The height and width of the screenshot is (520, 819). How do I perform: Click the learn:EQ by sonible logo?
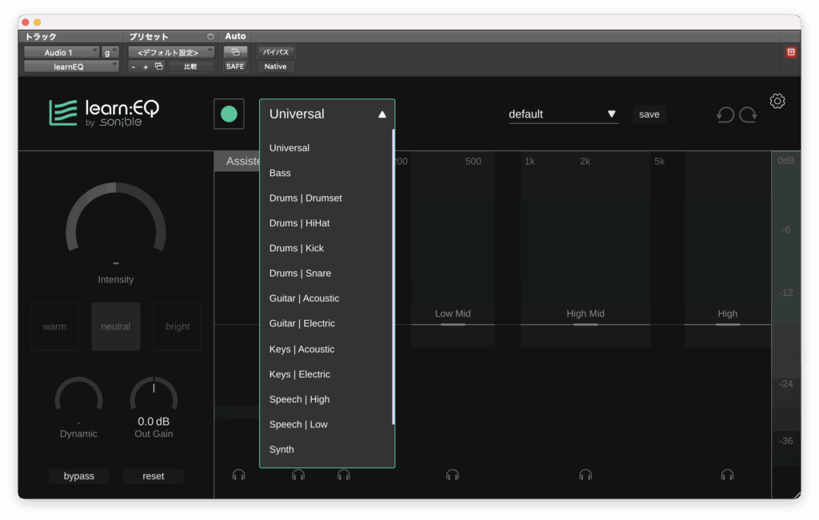(104, 113)
